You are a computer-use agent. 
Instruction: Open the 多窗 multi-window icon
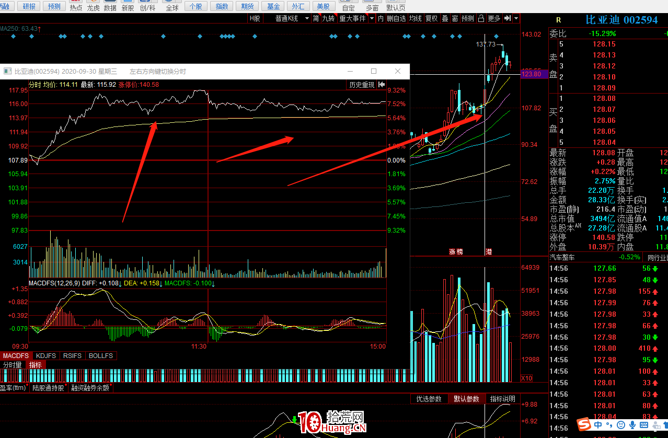pos(372,6)
